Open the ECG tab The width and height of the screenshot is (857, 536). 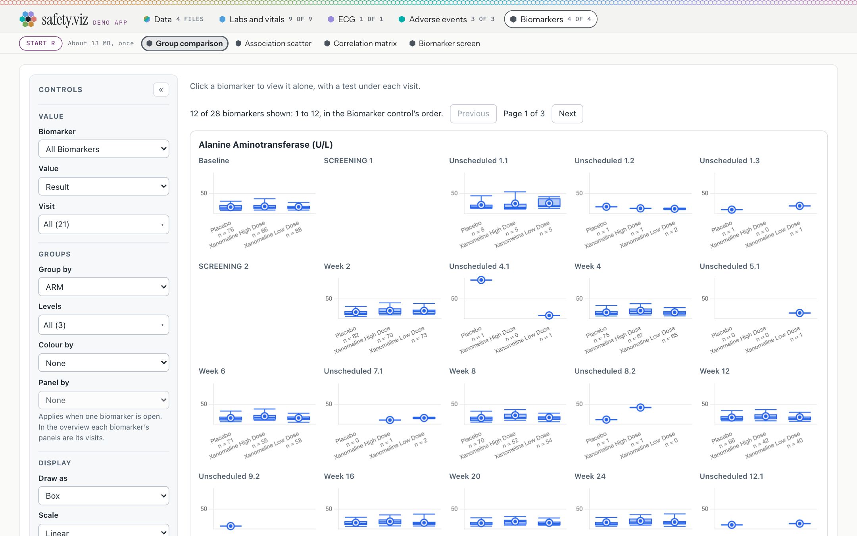(x=355, y=19)
